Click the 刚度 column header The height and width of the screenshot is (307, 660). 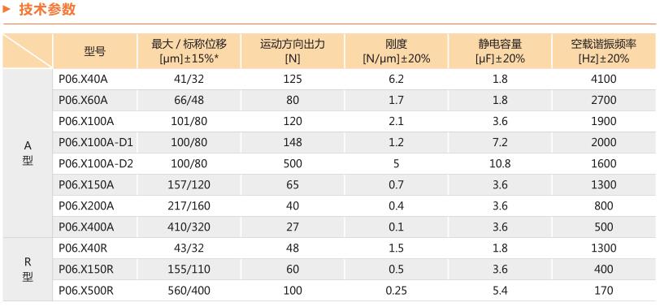(x=396, y=51)
